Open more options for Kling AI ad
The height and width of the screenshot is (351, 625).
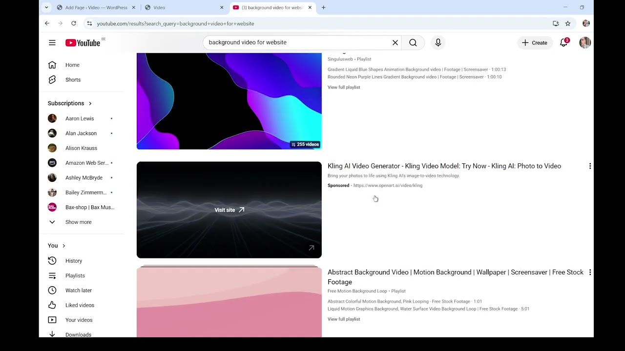click(590, 166)
